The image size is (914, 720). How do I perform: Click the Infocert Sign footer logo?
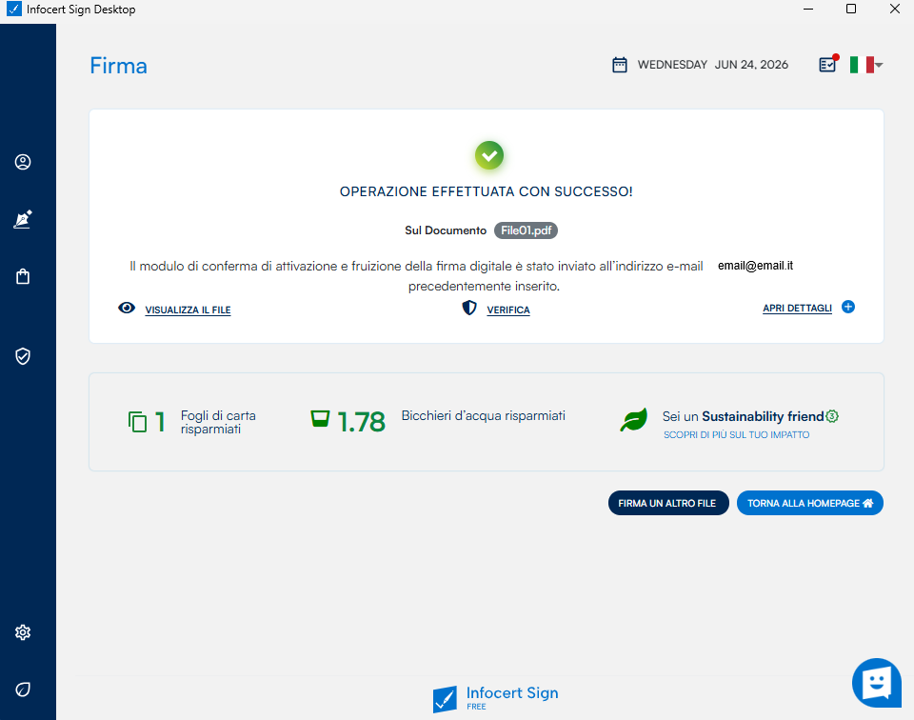495,698
